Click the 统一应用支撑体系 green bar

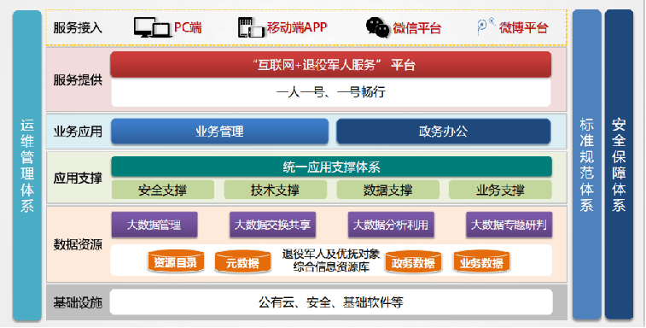[x=331, y=167]
